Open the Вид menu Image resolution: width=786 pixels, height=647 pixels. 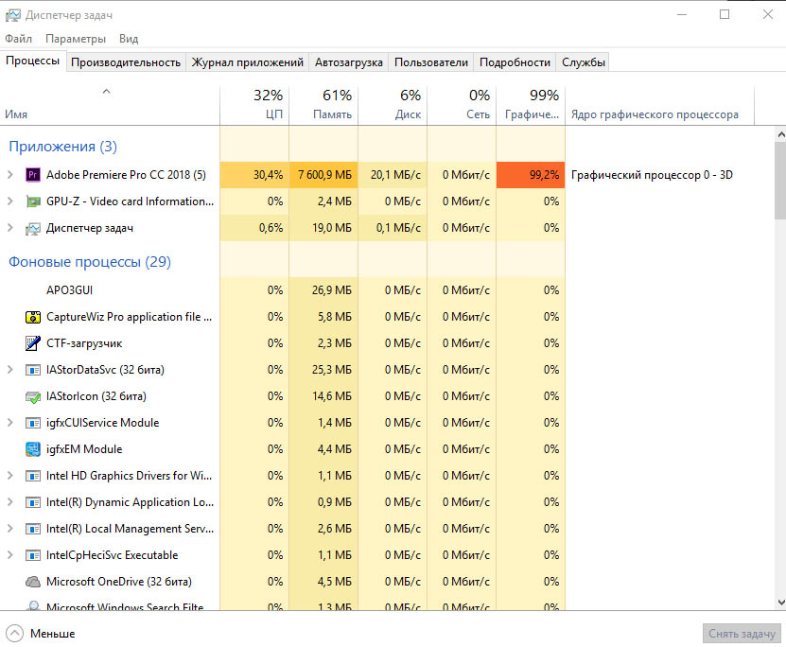(129, 39)
